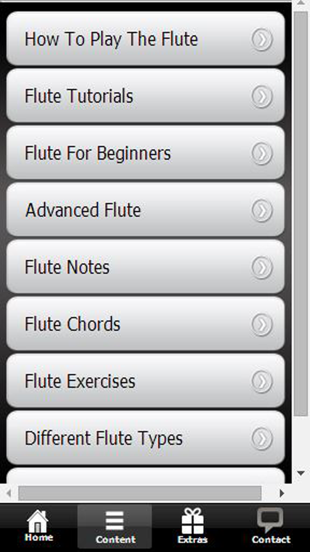Screen dimensions: 310x552
Task: Click chevron icon beside Flute Notes
Action: point(262,267)
